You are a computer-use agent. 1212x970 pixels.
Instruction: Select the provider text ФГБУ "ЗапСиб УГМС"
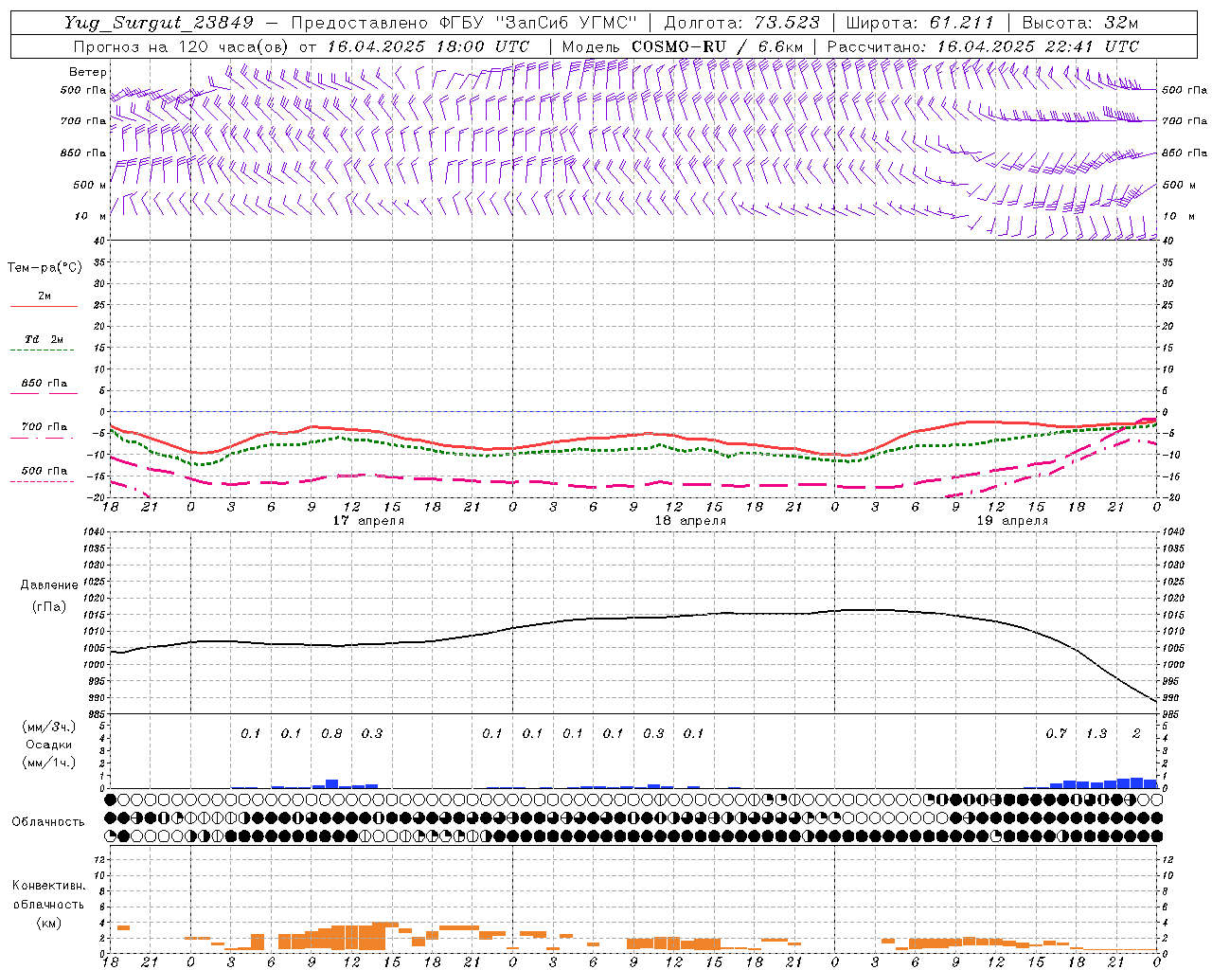(x=537, y=23)
